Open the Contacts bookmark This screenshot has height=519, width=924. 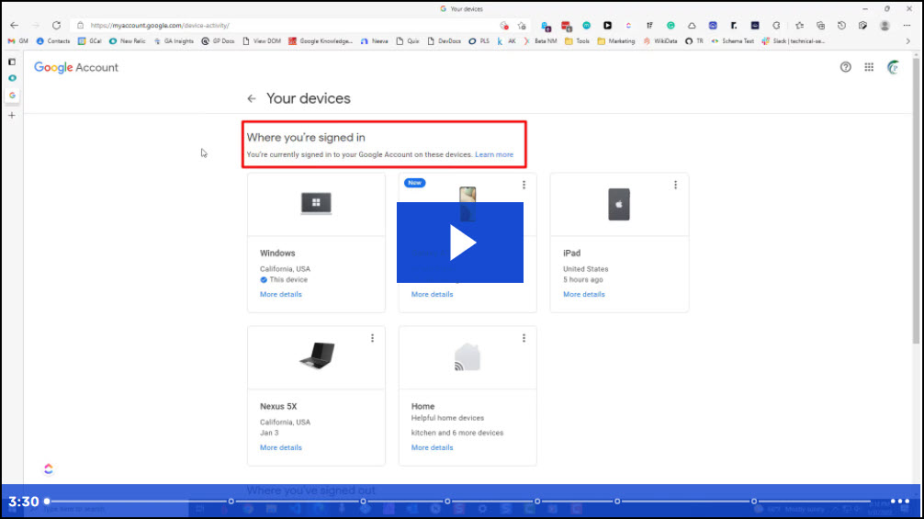pyautogui.click(x=53, y=41)
